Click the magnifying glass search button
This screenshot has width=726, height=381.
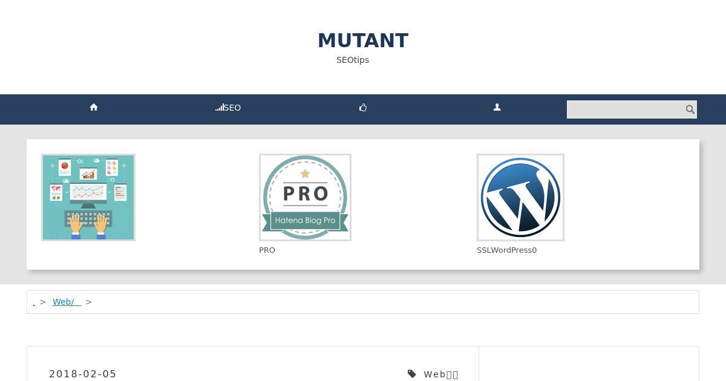[690, 109]
